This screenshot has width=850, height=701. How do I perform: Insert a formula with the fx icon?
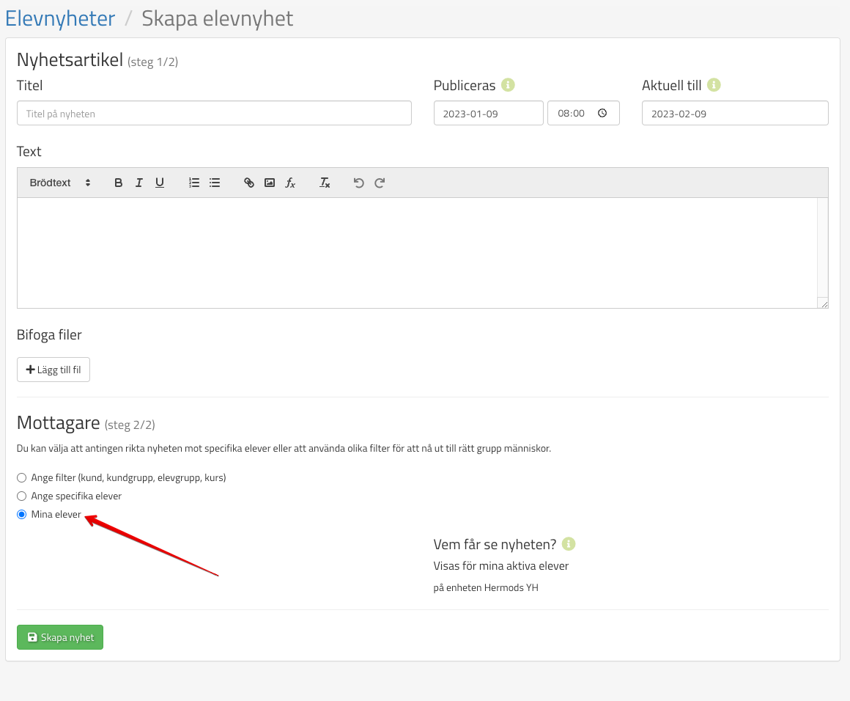(290, 183)
